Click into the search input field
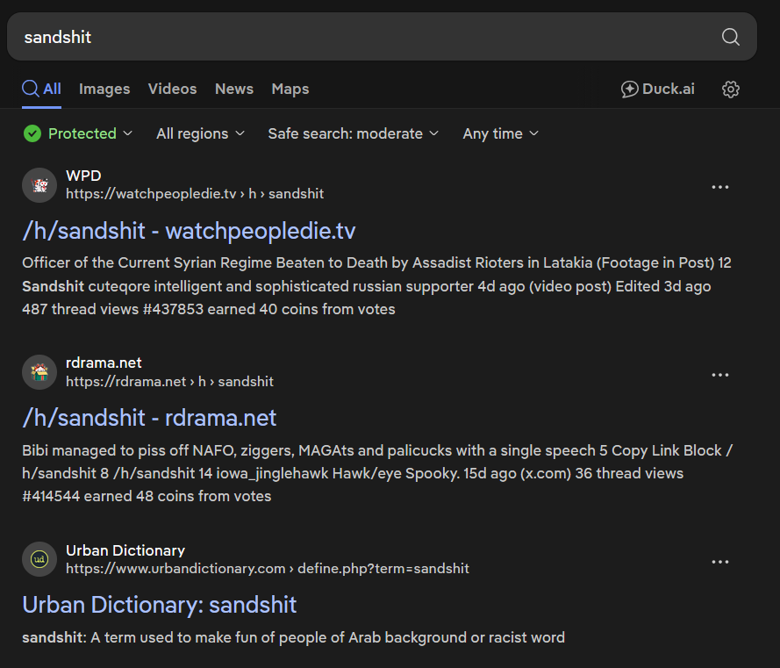 coord(351,37)
